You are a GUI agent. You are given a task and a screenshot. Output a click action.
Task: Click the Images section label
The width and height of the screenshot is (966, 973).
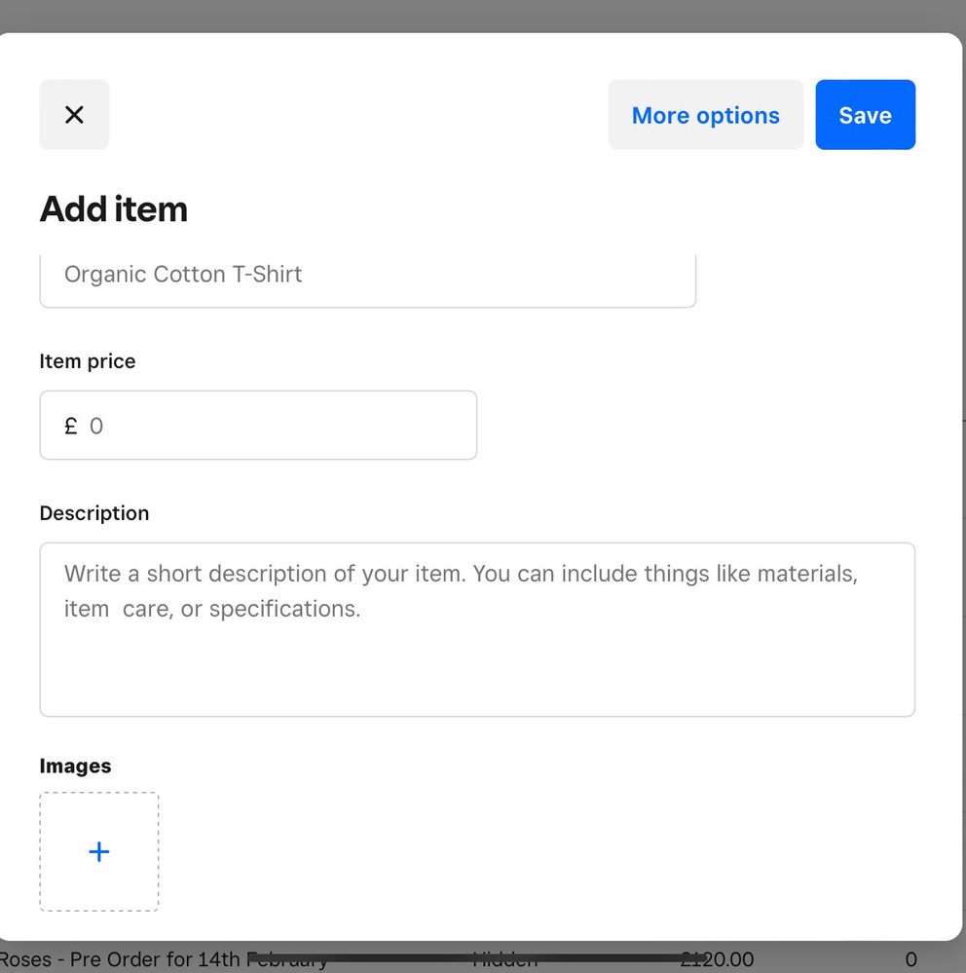click(x=75, y=767)
